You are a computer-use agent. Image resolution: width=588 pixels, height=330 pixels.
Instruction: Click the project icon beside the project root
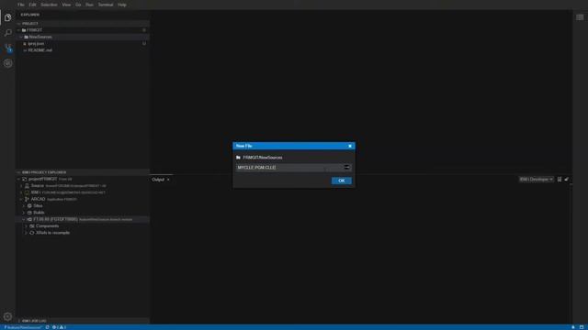coord(25,179)
